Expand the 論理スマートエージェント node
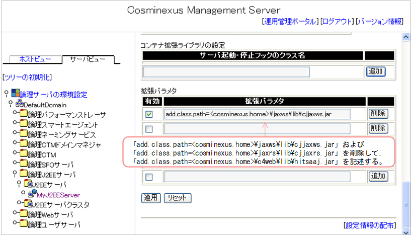This screenshot has width=412, height=236. click(16, 122)
